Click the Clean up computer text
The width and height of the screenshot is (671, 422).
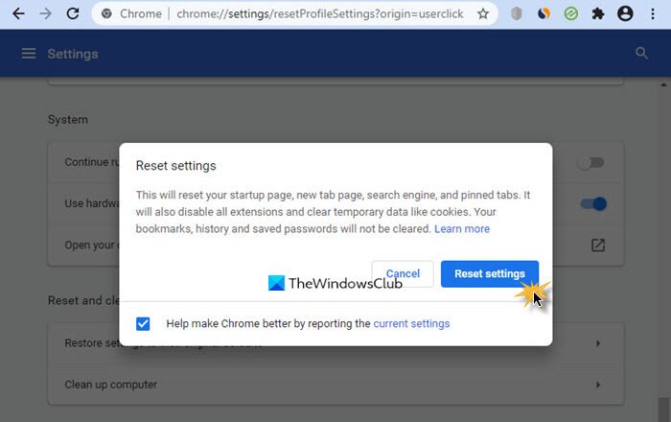(111, 385)
